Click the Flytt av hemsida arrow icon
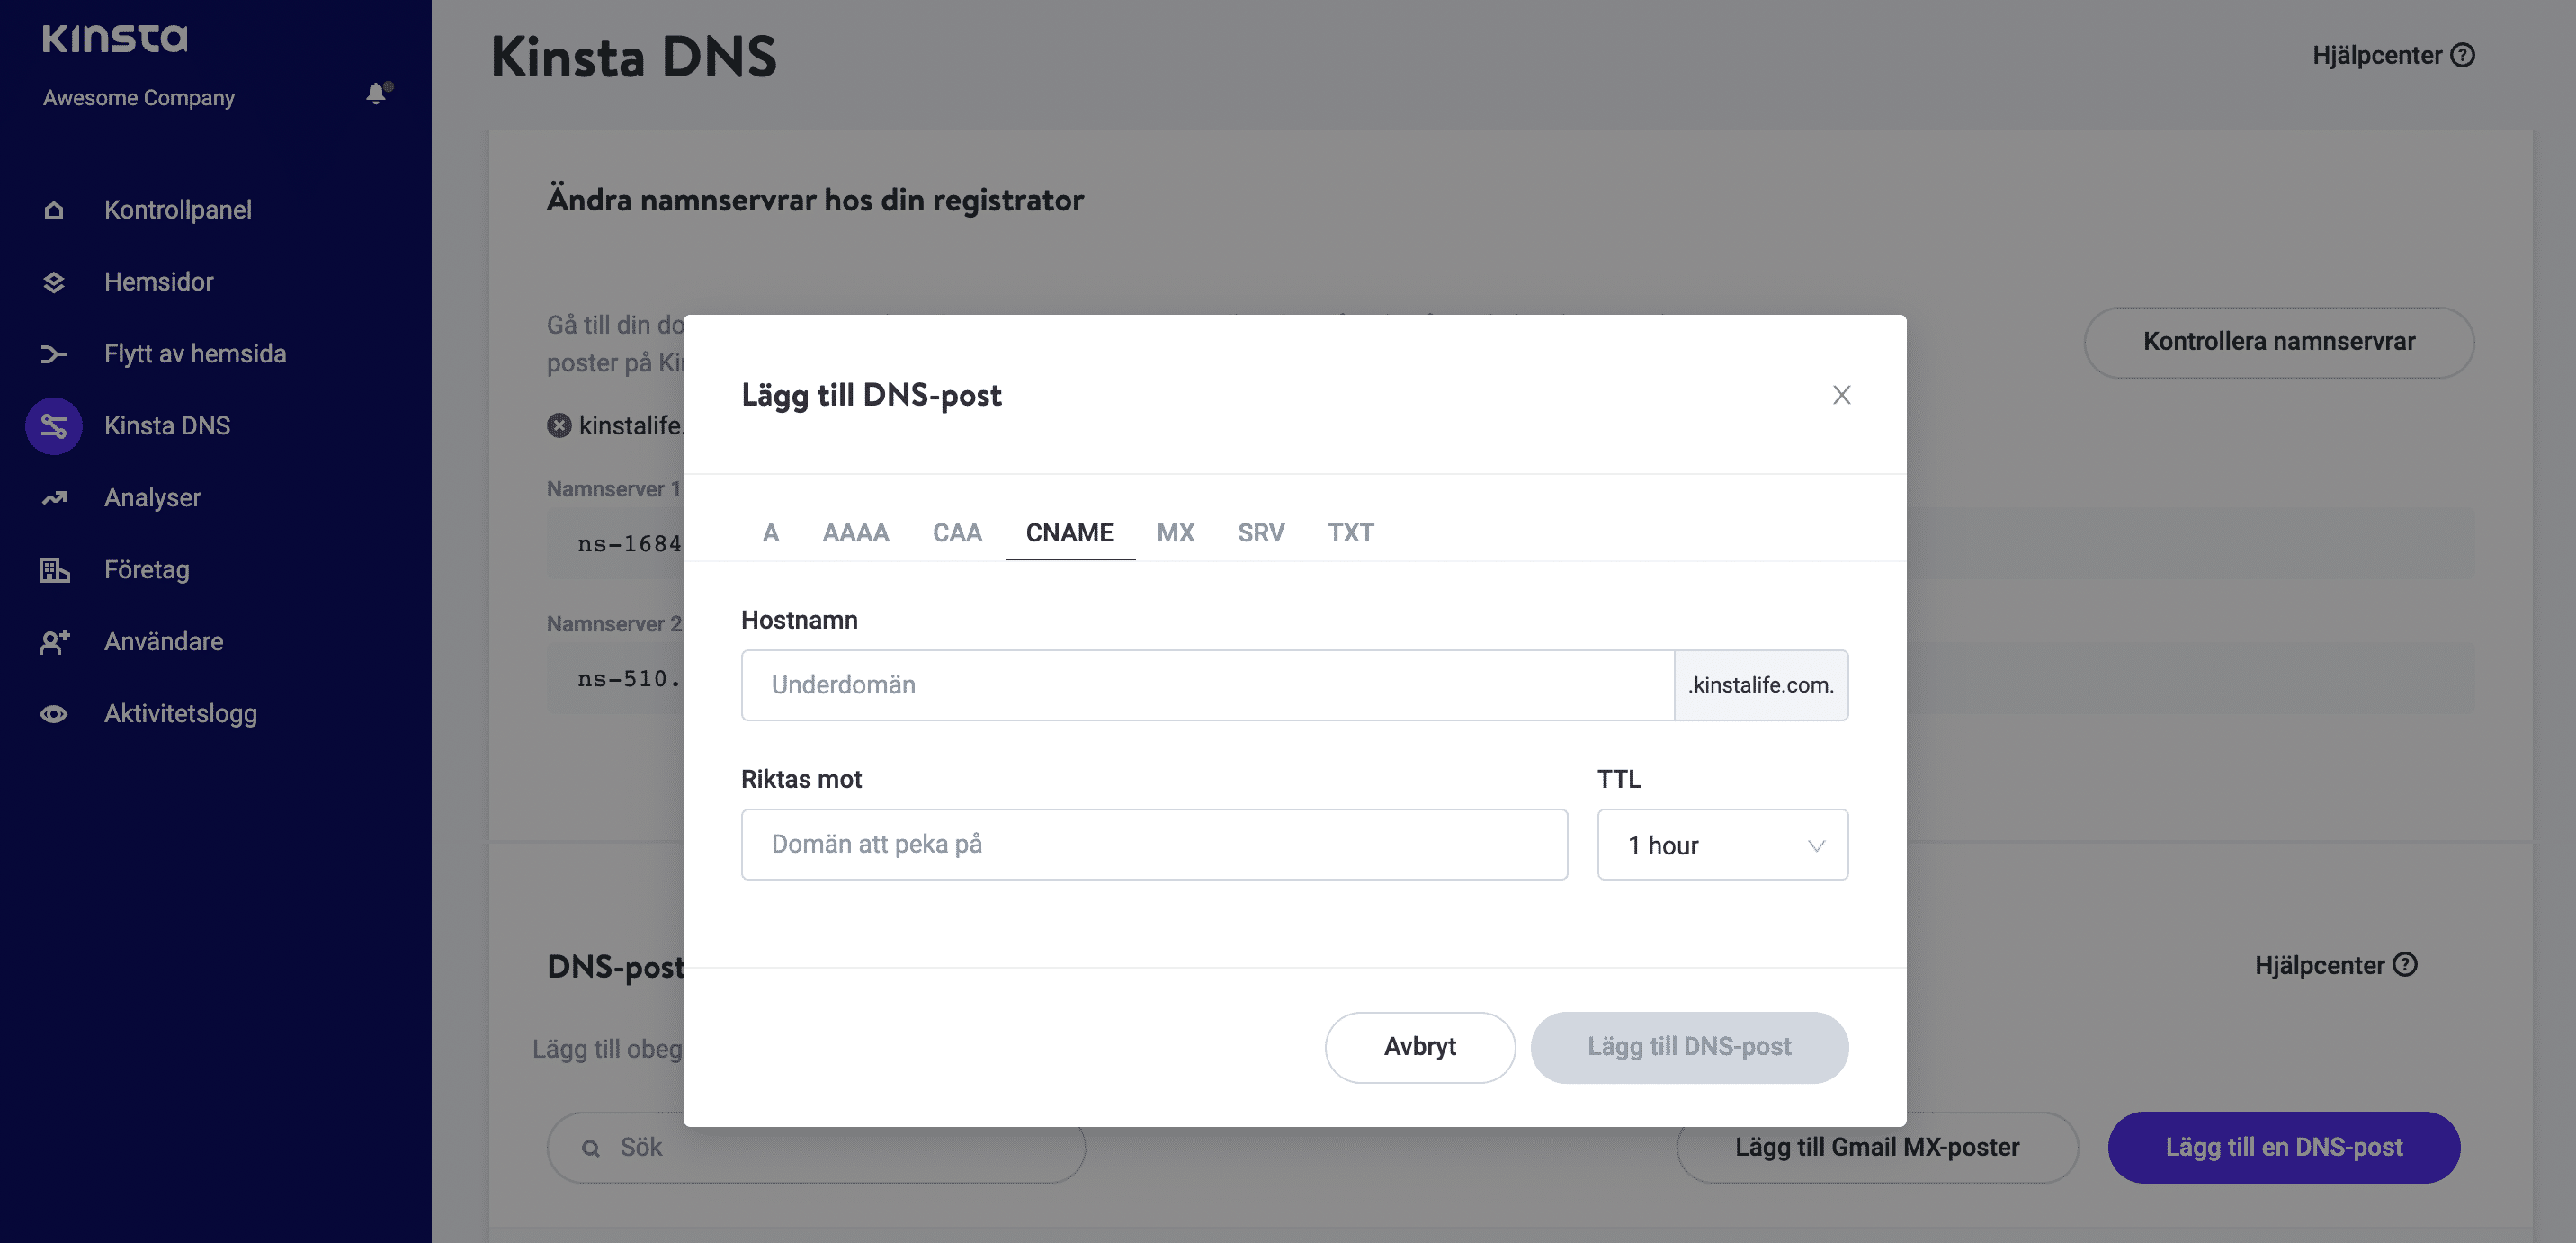 (54, 354)
